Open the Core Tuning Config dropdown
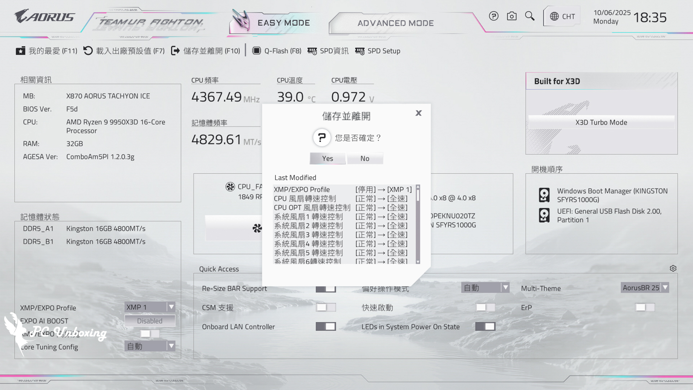This screenshot has width=693, height=390. click(150, 346)
